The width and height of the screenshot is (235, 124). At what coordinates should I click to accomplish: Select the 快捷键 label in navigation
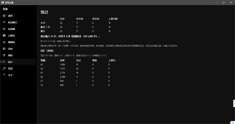[x=12, y=29]
